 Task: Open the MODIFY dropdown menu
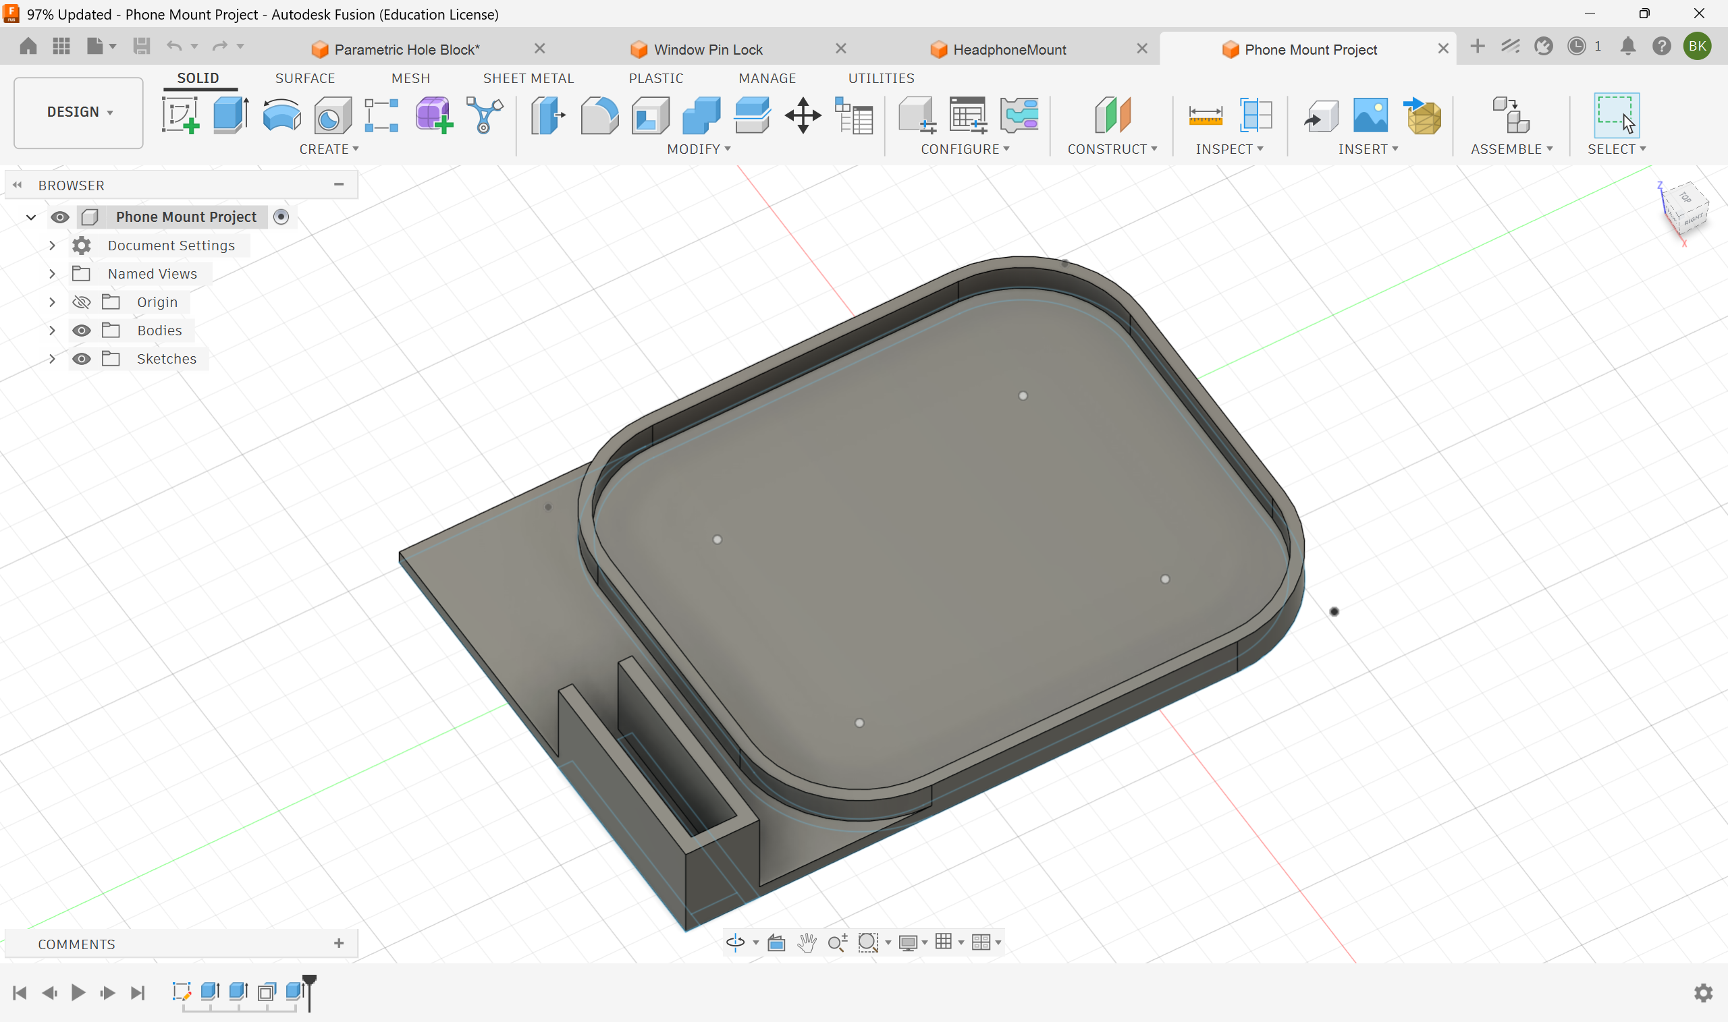699,149
